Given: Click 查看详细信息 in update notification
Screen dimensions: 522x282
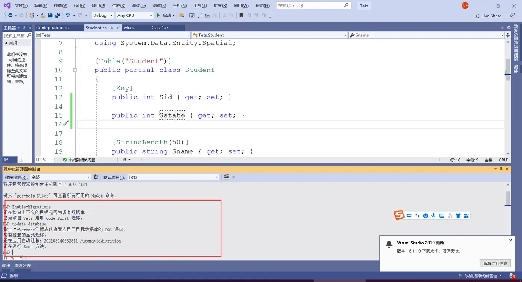Looking at the screenshot, I should (495, 263).
